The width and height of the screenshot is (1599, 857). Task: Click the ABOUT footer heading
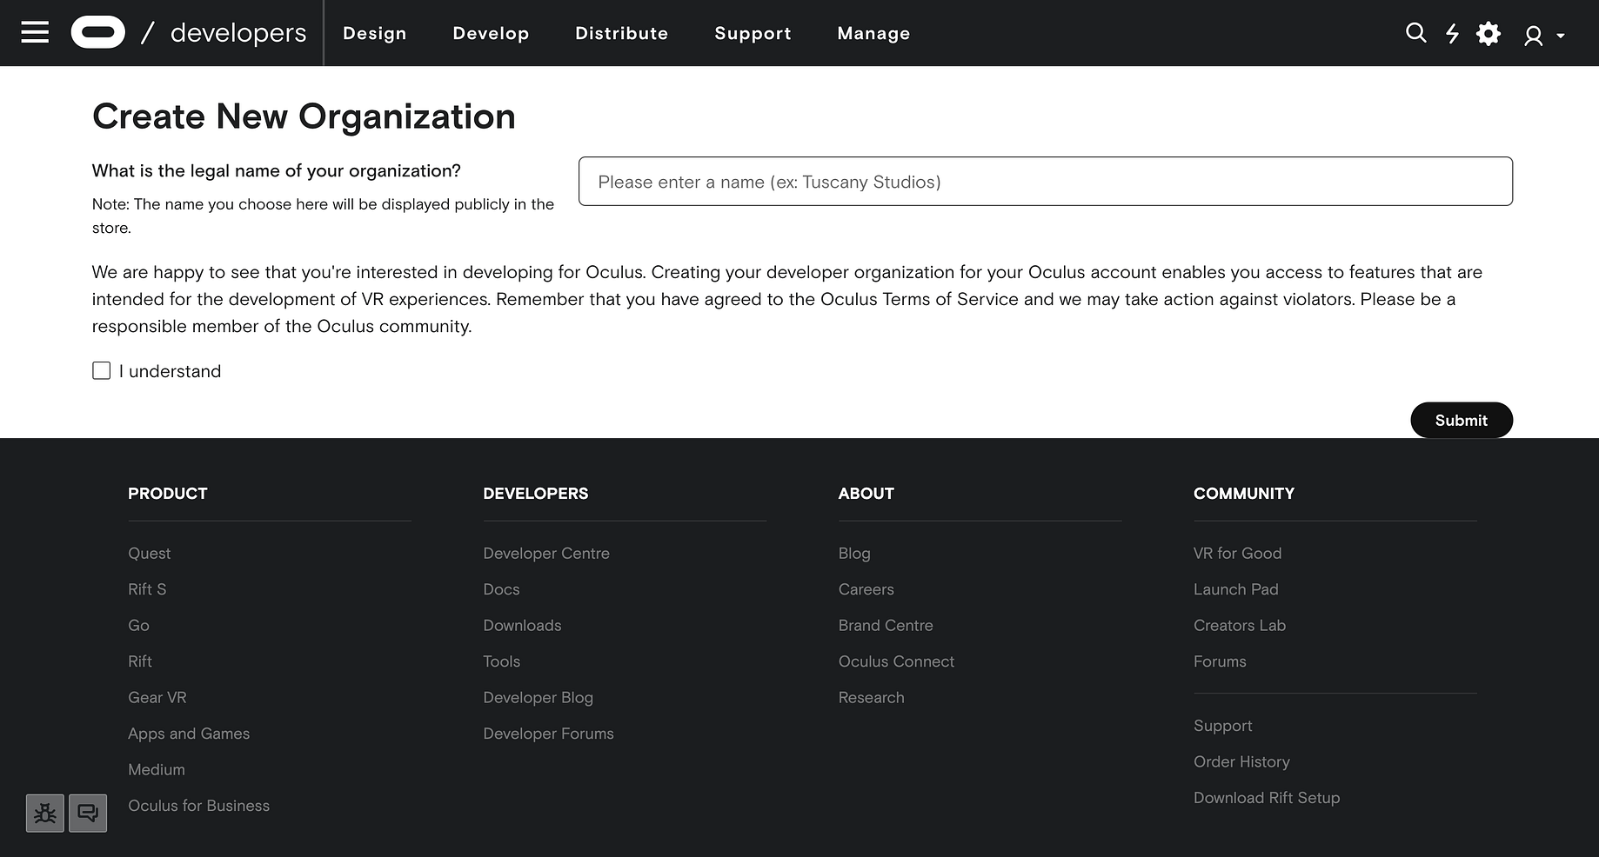[866, 493]
